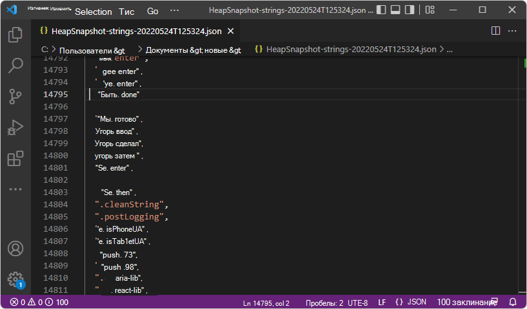The height and width of the screenshot is (309, 527).
Task: Toggle the primary side bar layout icon
Action: [381, 10]
